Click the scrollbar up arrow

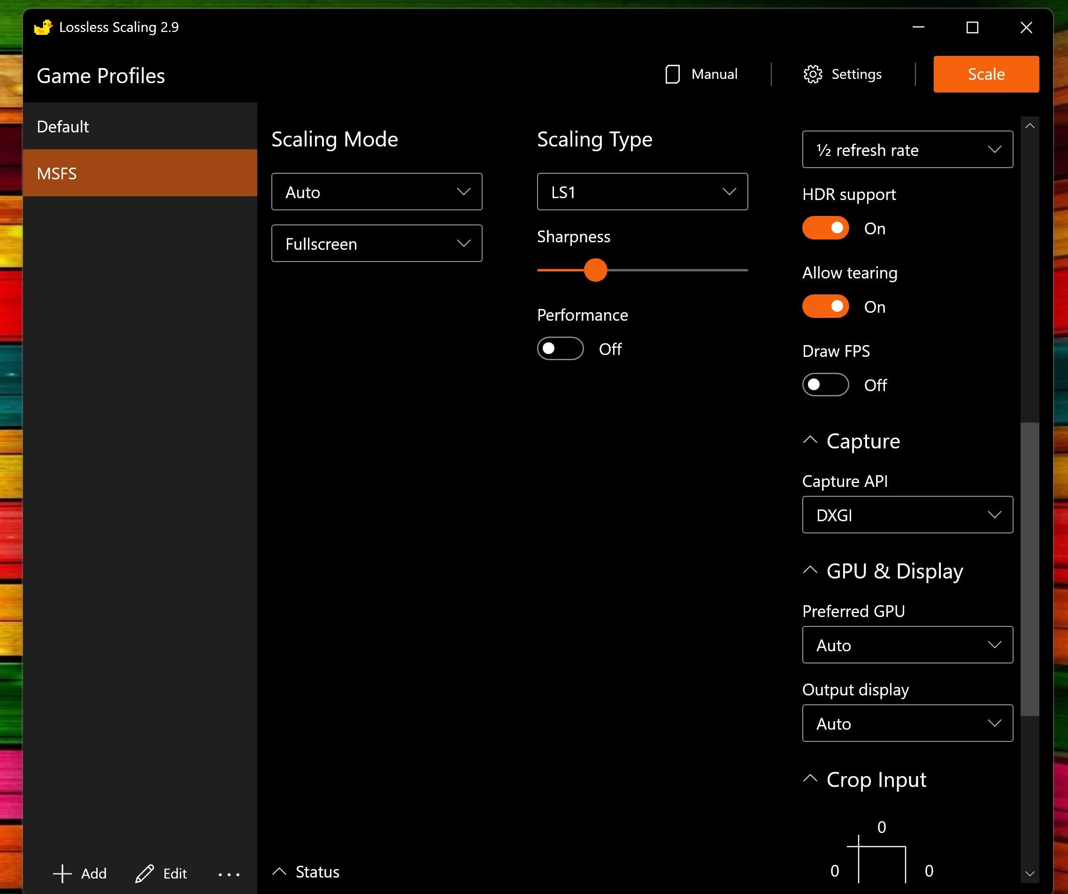tap(1030, 126)
